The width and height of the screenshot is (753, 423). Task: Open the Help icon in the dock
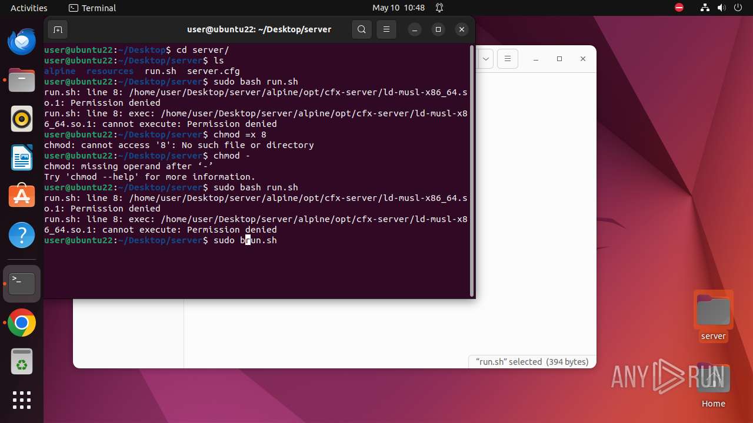pyautogui.click(x=22, y=235)
